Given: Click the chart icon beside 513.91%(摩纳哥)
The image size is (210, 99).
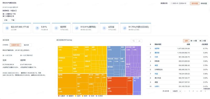Looking at the screenshot, I should click(x=77, y=28).
